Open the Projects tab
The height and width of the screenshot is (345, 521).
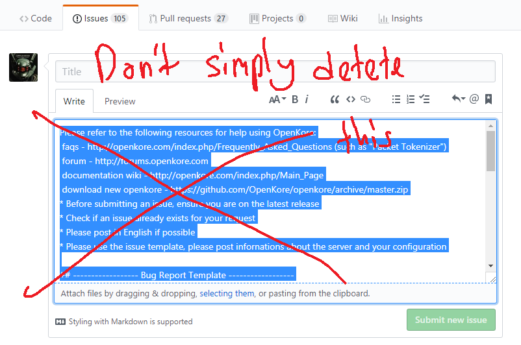278,19
